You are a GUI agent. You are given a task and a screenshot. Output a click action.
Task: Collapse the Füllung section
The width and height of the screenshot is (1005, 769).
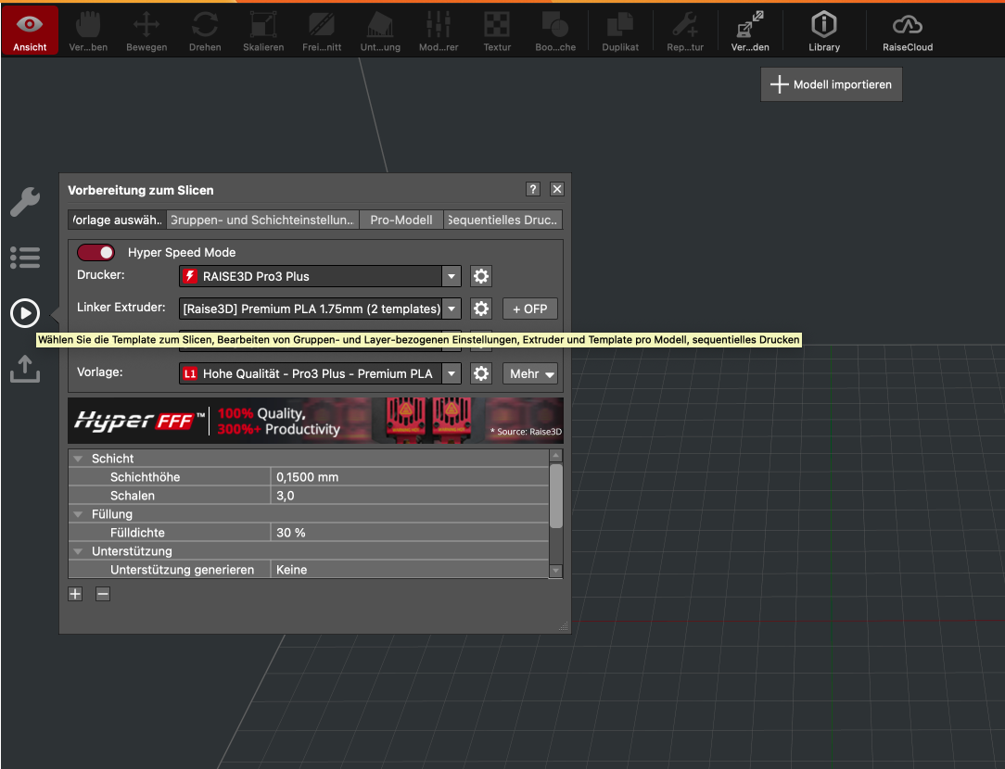(78, 514)
